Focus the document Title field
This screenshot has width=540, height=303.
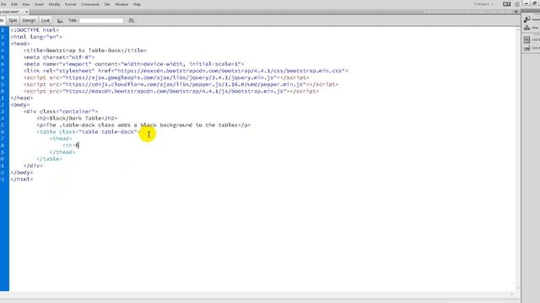click(x=101, y=20)
